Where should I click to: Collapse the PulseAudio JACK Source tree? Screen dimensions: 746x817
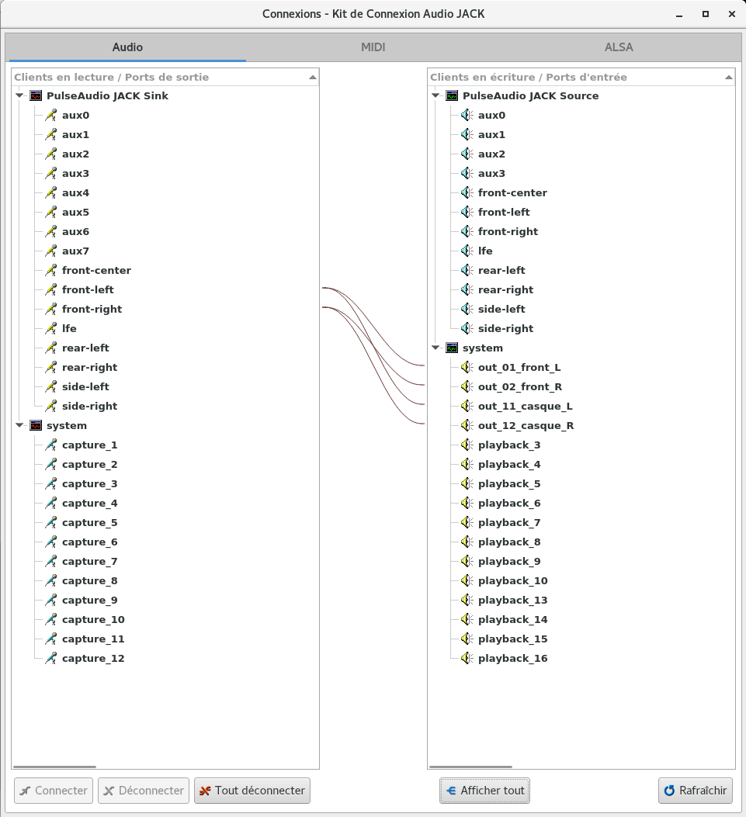click(x=435, y=96)
